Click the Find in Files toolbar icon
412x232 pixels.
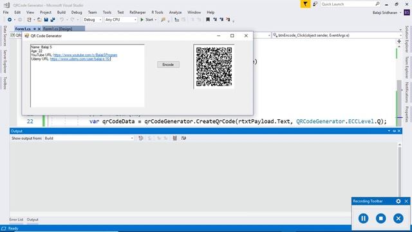tap(163, 20)
